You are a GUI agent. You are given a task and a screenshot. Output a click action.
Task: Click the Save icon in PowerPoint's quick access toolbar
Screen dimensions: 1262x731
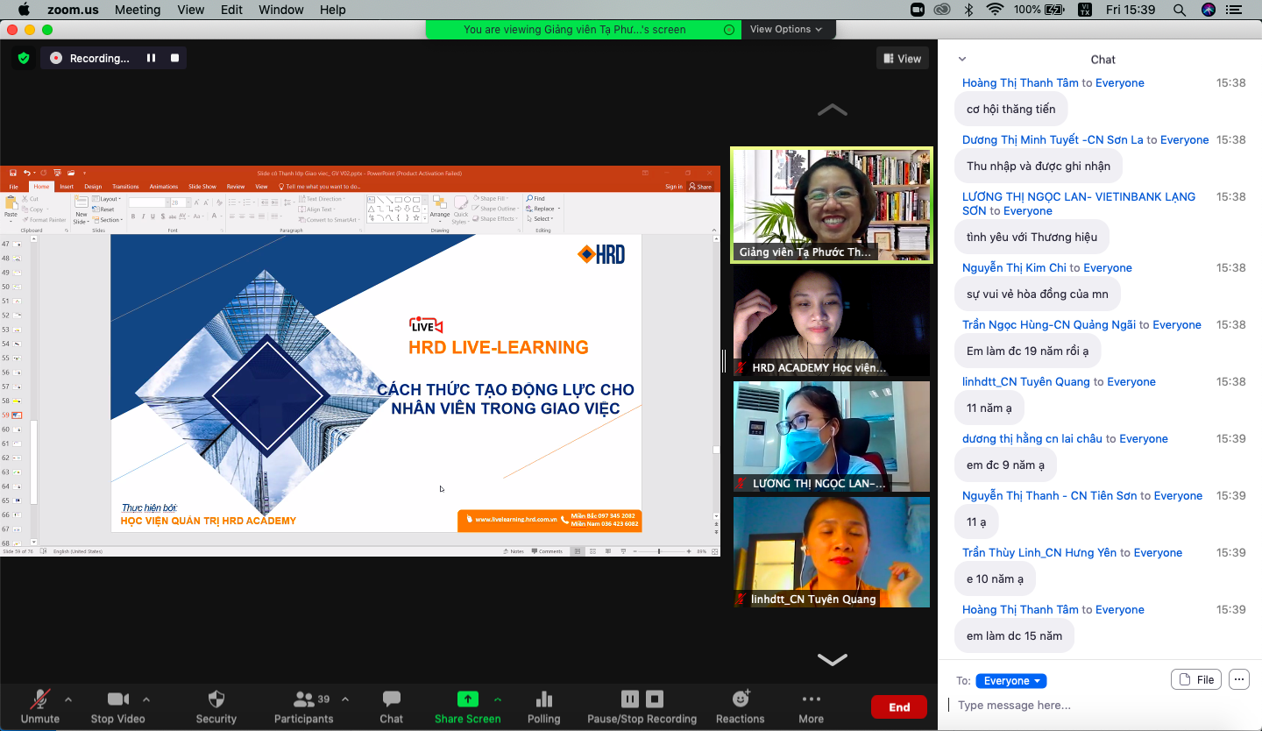point(13,174)
